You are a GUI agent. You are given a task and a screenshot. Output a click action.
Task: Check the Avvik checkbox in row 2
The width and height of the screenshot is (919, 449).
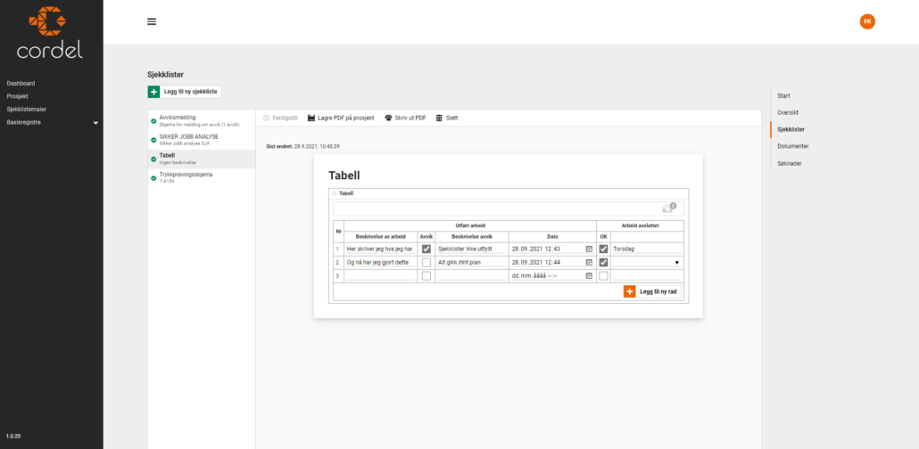[426, 263]
